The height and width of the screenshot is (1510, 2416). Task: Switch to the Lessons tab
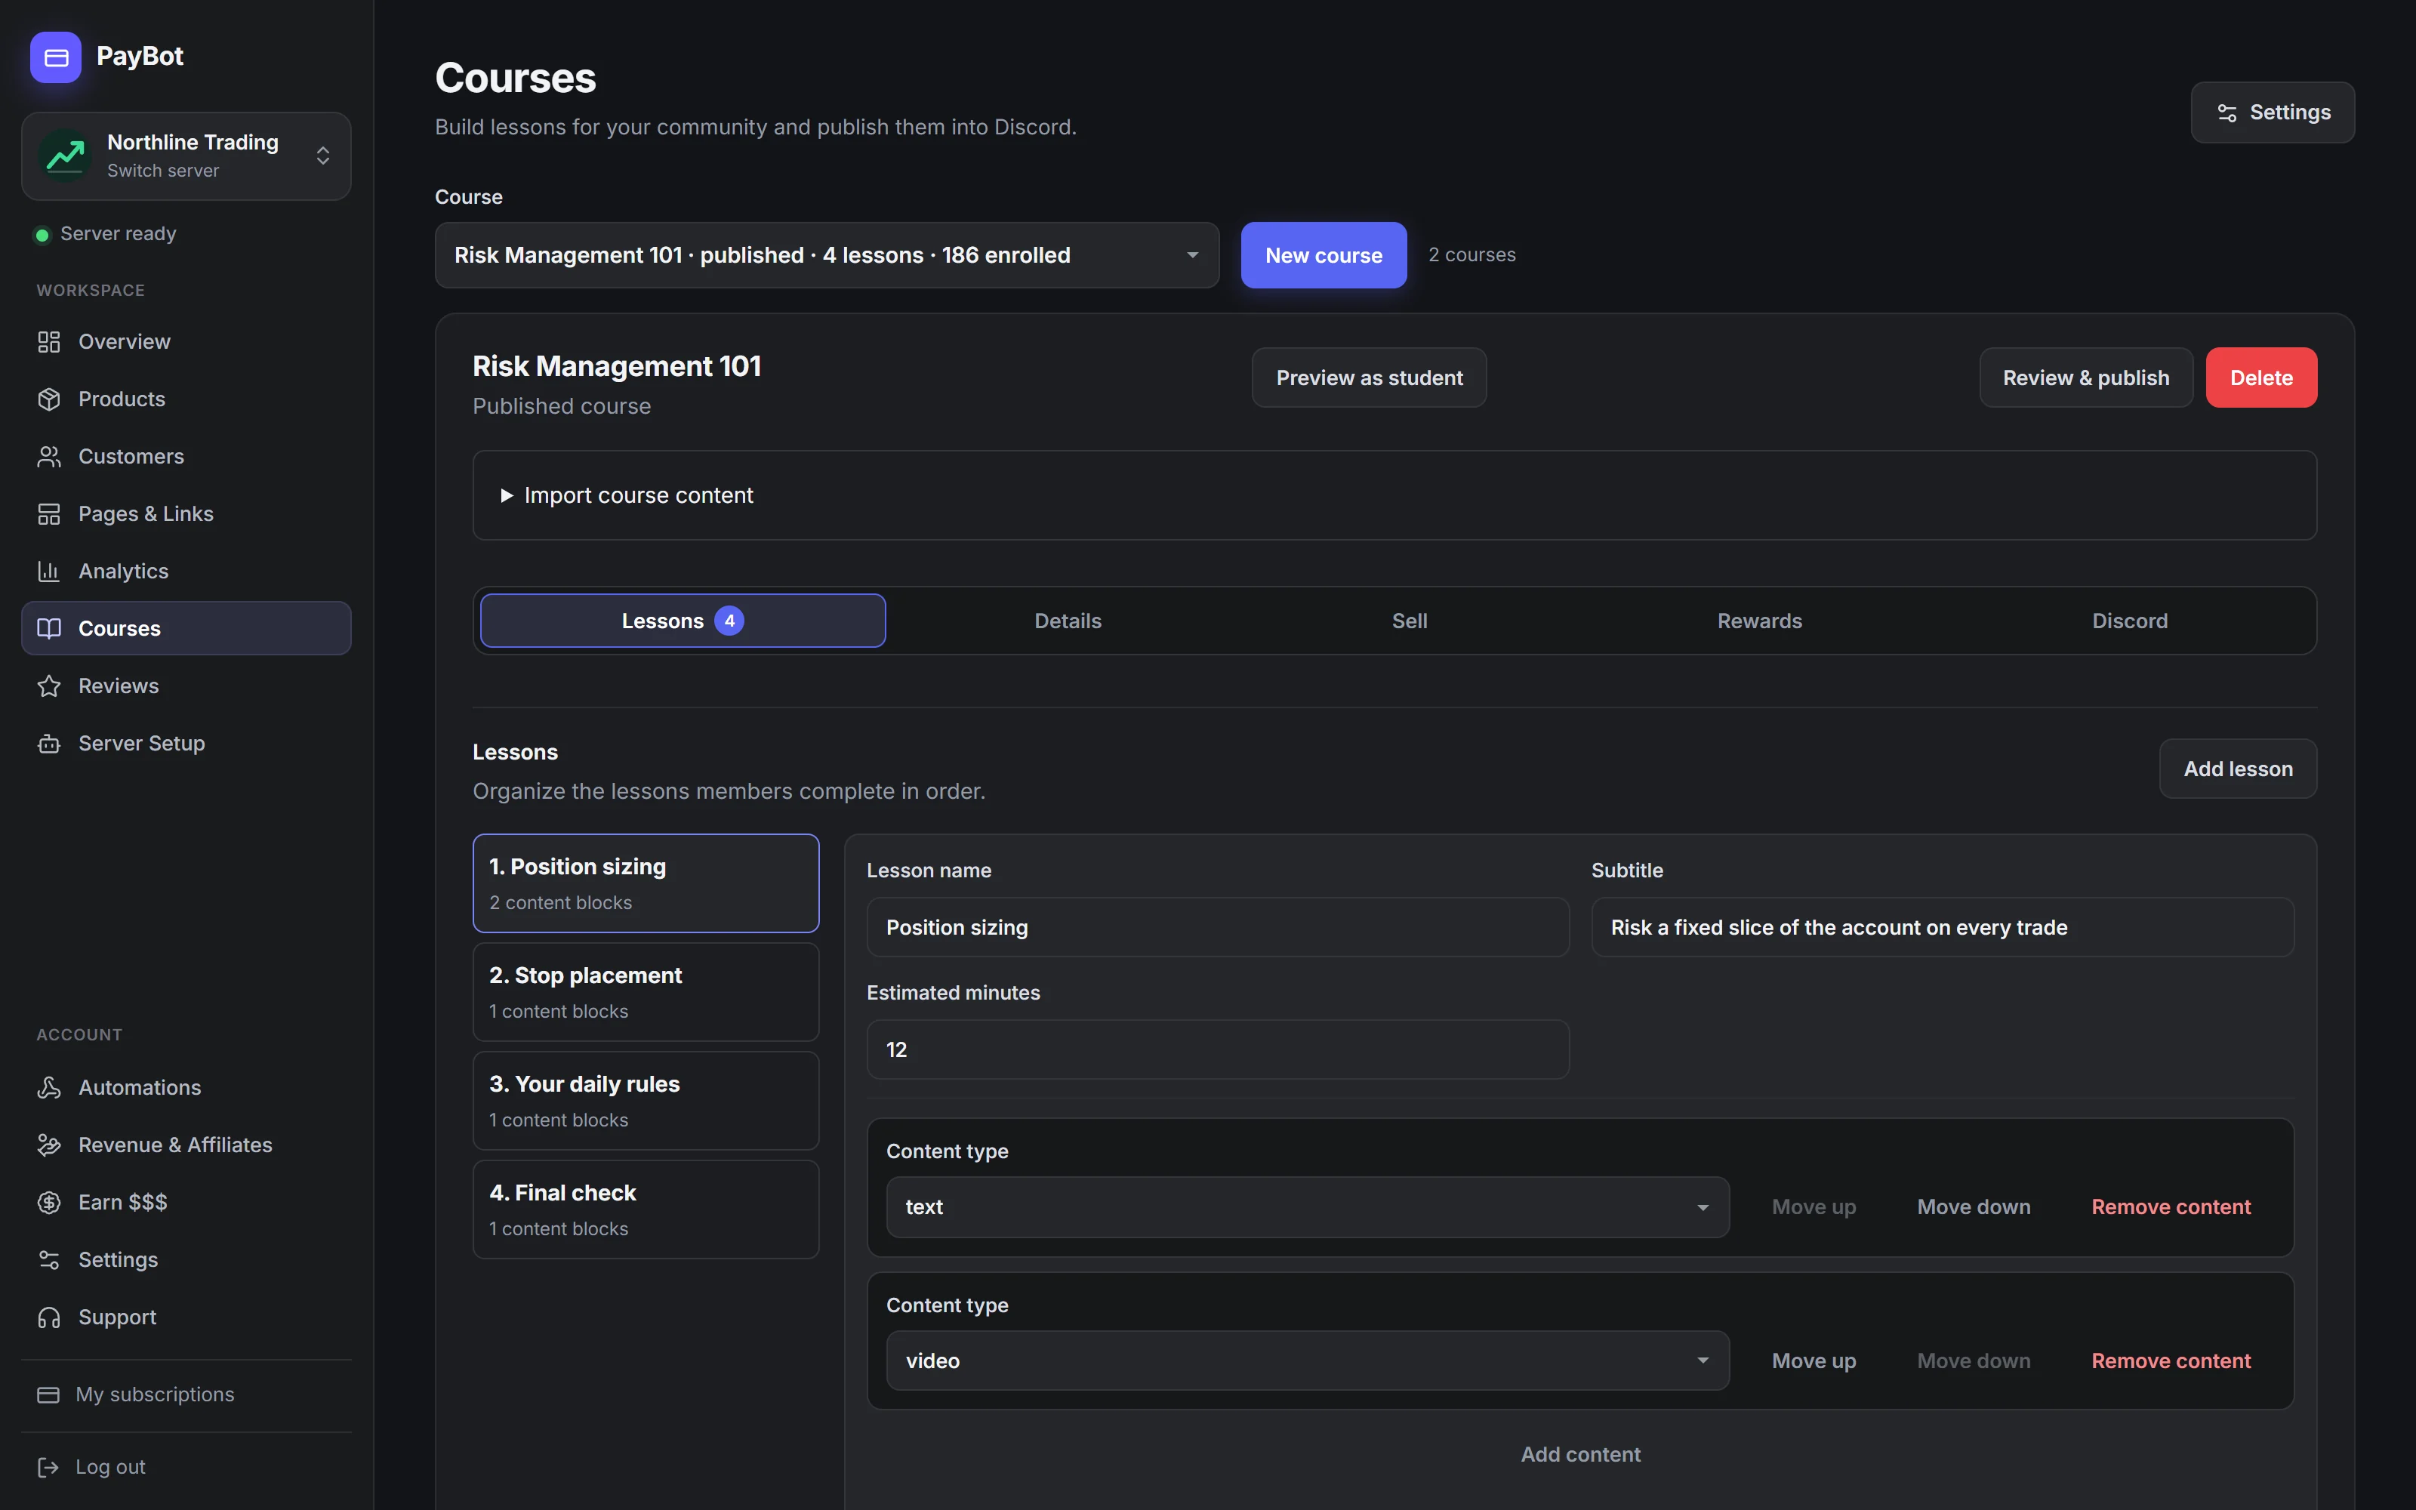[x=683, y=621]
